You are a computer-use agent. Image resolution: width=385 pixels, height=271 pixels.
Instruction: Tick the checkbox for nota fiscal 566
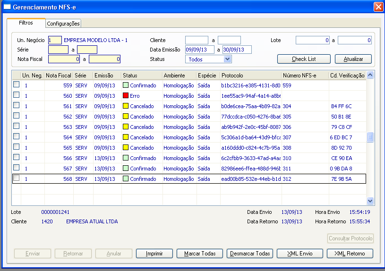click(17, 157)
